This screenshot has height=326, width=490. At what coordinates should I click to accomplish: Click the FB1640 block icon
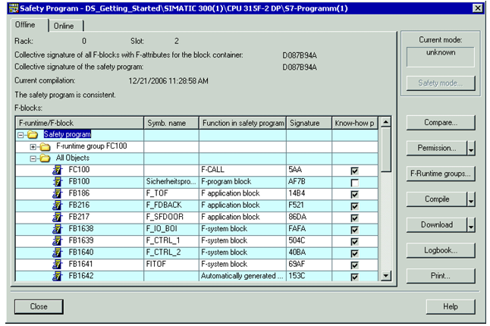point(57,253)
